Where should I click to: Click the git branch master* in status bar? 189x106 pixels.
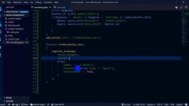3,105
